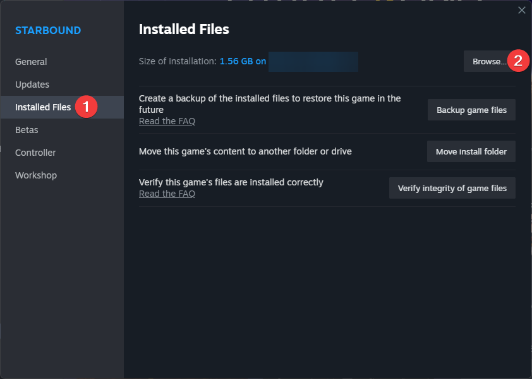Click the blurred drive name field

point(313,62)
